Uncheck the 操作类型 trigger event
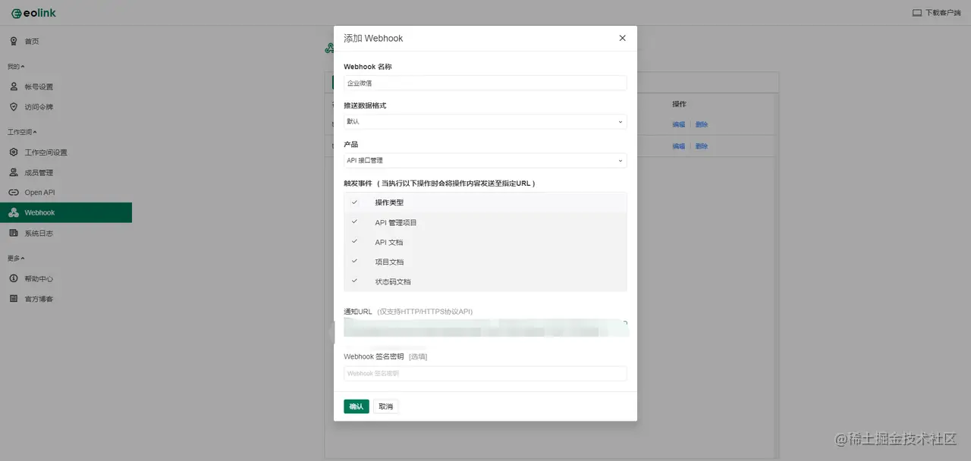 354,202
